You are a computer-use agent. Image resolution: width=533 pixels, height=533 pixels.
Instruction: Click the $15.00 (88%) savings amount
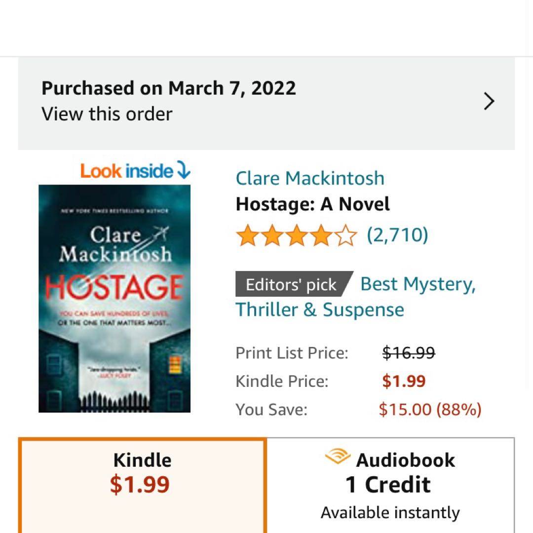430,409
